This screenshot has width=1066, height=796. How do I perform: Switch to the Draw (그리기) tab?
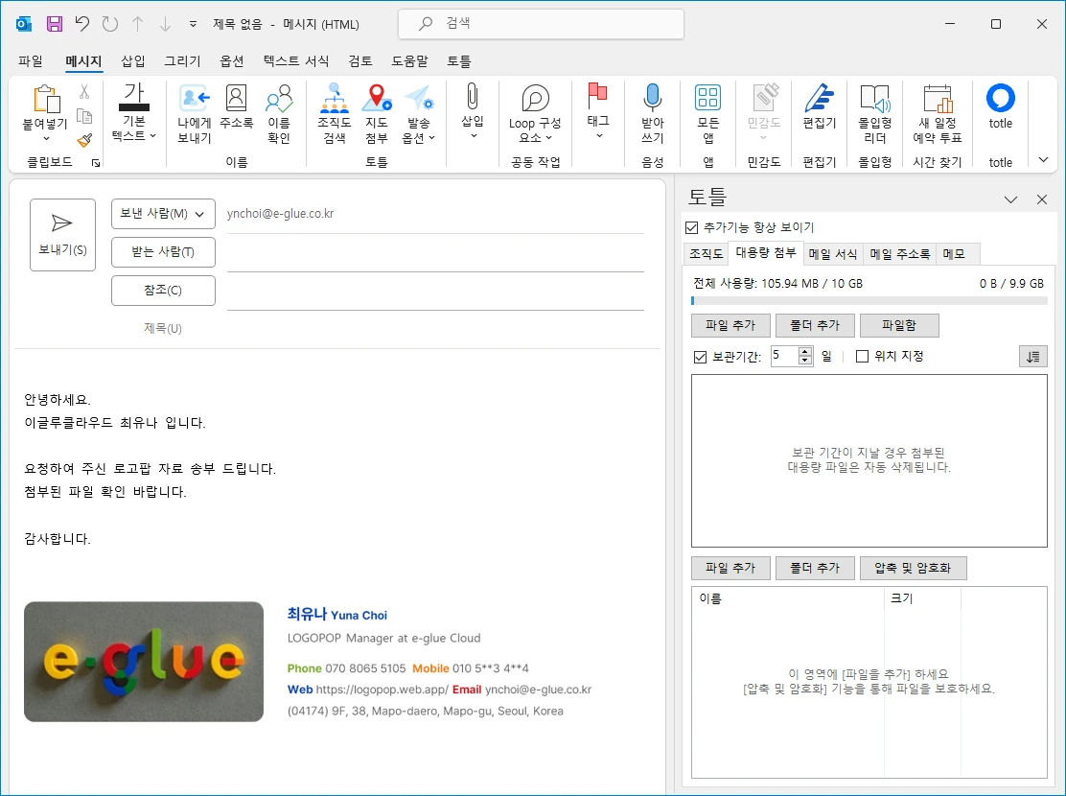[x=182, y=61]
